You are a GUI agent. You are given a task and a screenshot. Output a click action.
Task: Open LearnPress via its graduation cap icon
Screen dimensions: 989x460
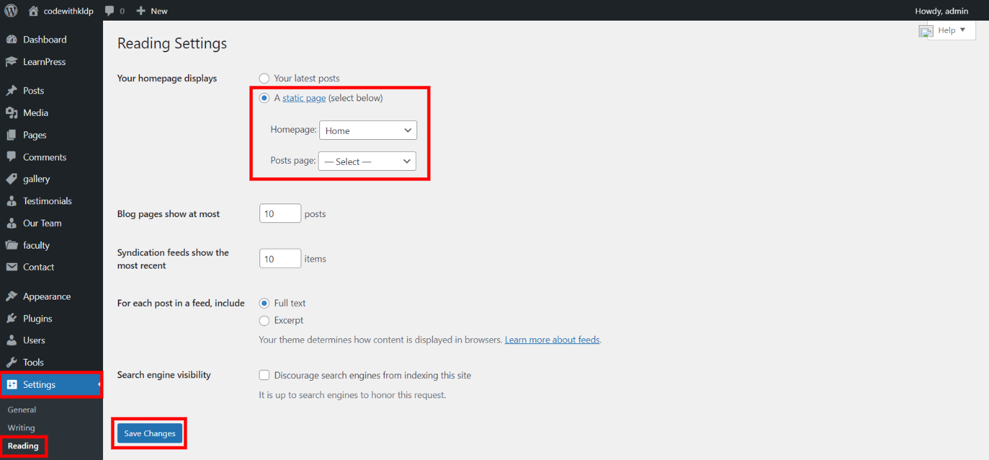click(12, 62)
